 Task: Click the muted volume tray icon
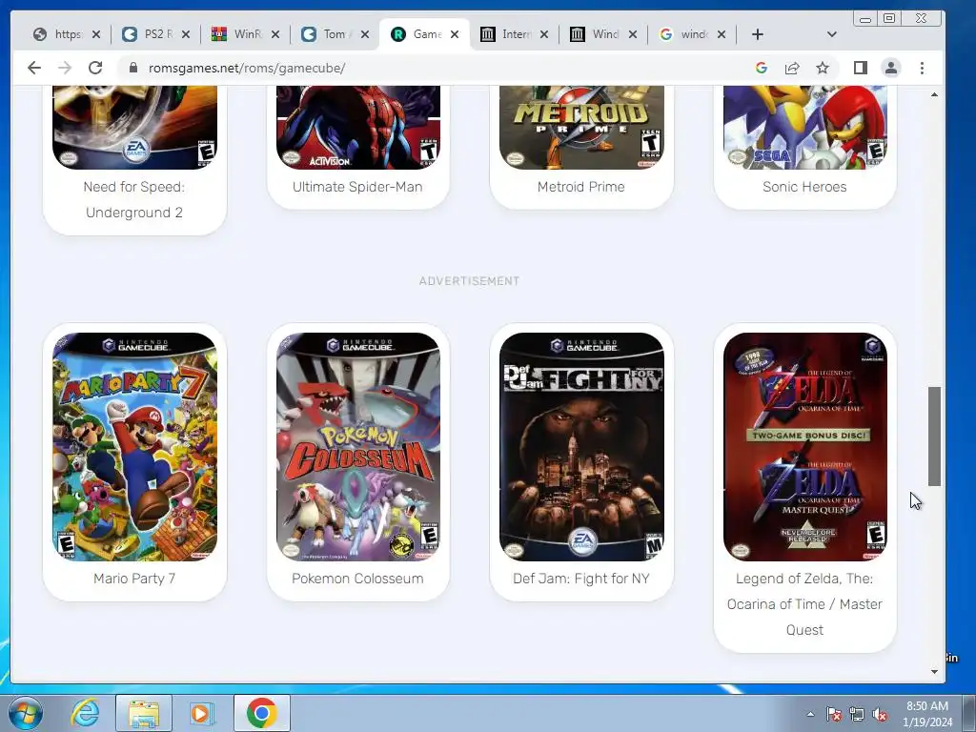click(880, 715)
